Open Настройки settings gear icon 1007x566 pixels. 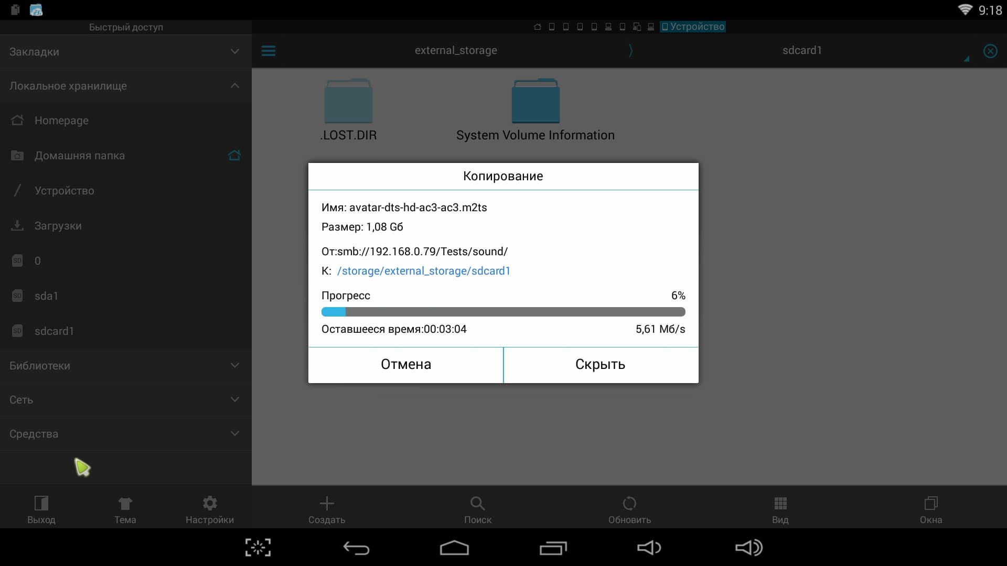(209, 504)
